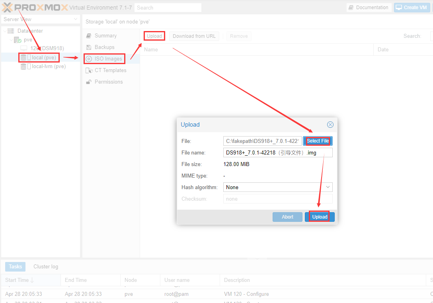
Task: Click the local (pve) storage icon
Action: pos(24,58)
